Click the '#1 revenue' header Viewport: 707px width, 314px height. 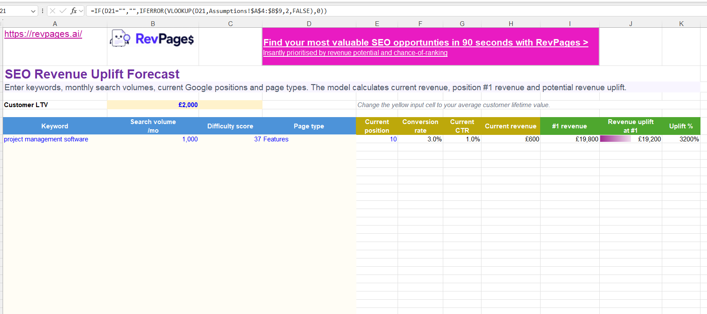570,126
